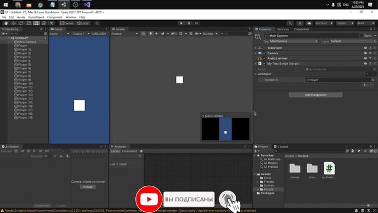The width and height of the screenshot is (378, 213).
Task: Open Unity search magnifier icon
Action: click(x=290, y=23)
